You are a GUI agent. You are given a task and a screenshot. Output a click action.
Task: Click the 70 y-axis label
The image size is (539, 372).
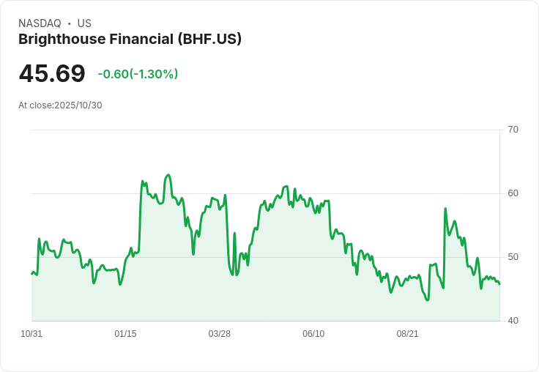[x=513, y=130]
